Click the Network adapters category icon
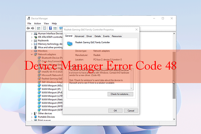 [x=36, y=54]
